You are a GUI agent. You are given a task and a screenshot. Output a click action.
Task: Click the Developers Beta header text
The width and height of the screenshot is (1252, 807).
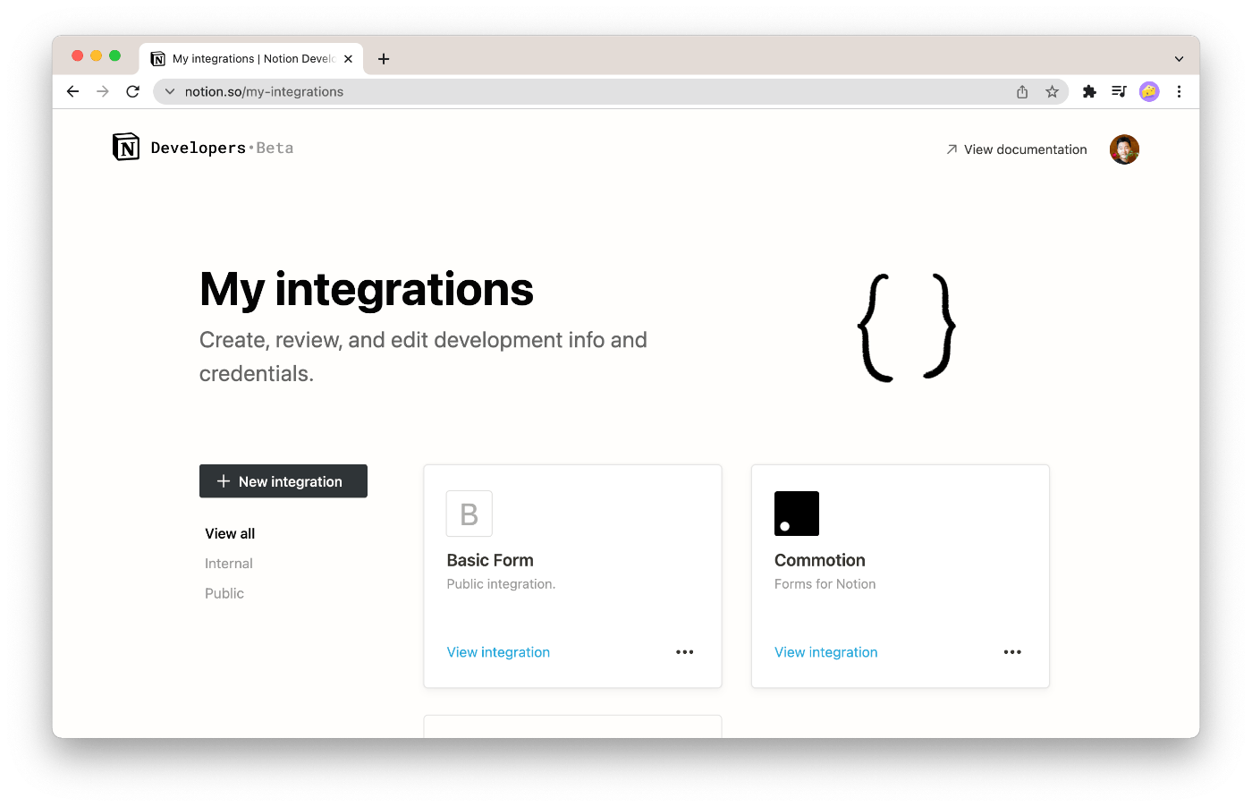222,148
